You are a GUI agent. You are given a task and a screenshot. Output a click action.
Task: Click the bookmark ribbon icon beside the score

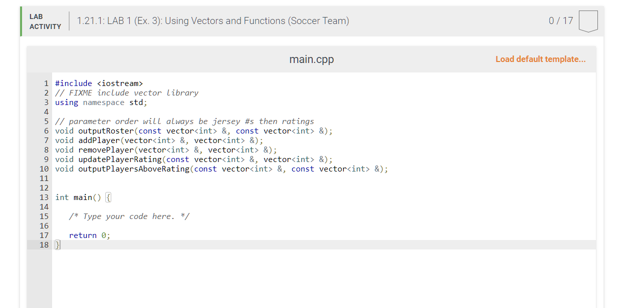pos(588,20)
